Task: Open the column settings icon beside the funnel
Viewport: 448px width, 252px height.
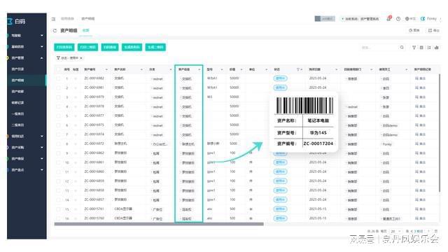Action: 421,48
